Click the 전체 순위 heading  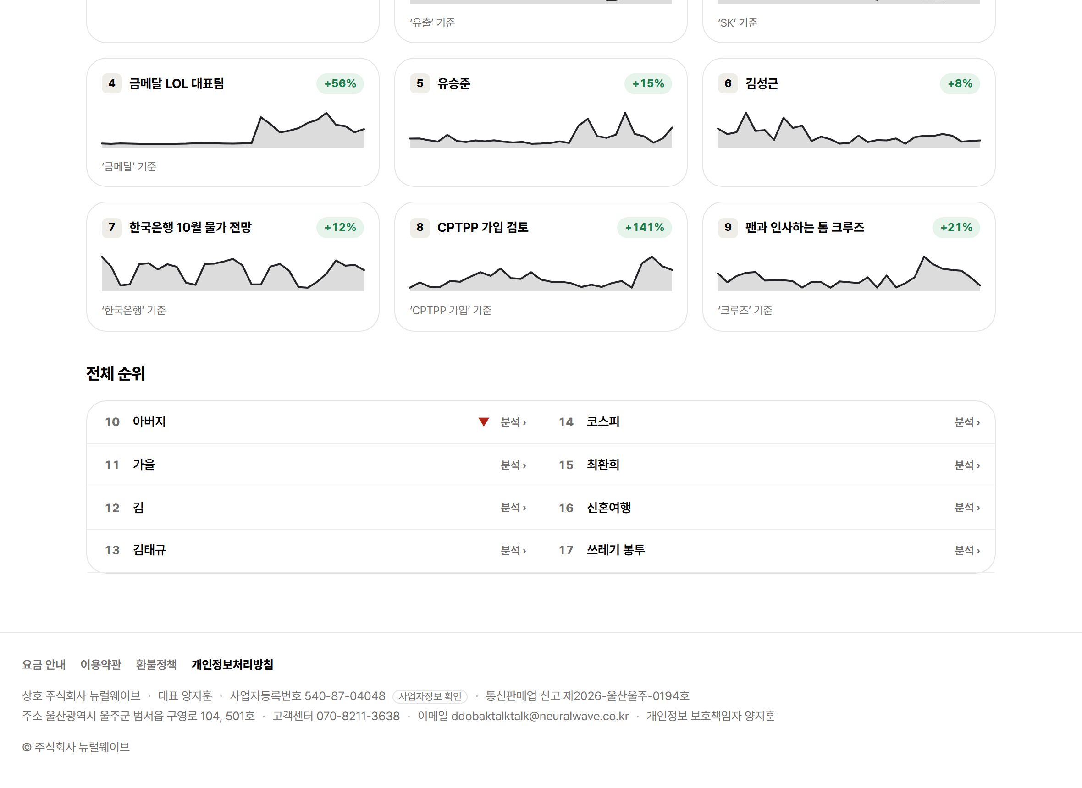(x=116, y=373)
